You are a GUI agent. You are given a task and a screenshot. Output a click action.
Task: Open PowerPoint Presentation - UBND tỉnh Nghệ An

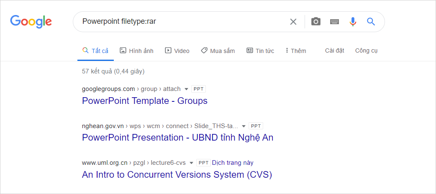click(x=178, y=137)
